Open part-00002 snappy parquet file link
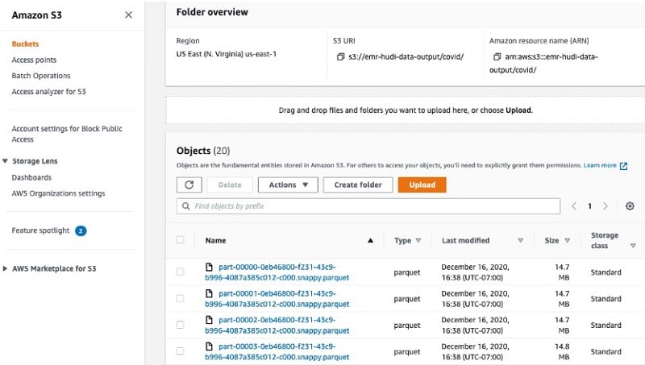 click(x=277, y=326)
